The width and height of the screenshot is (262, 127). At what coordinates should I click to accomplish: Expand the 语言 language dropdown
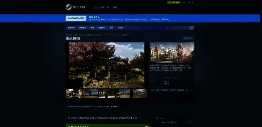coord(191,3)
